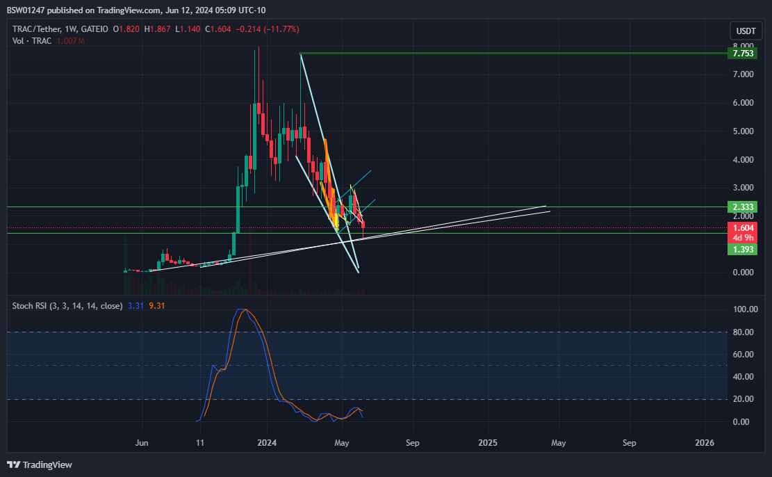The width and height of the screenshot is (772, 477).
Task: Select the 1.393 price label
Action: (742, 250)
